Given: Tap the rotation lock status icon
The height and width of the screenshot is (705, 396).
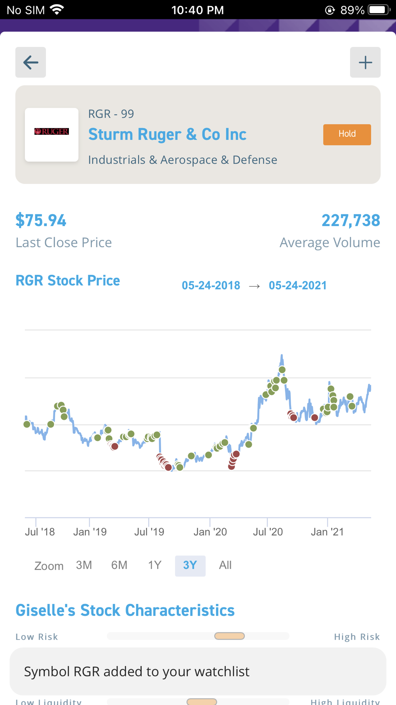Looking at the screenshot, I should coord(330,10).
